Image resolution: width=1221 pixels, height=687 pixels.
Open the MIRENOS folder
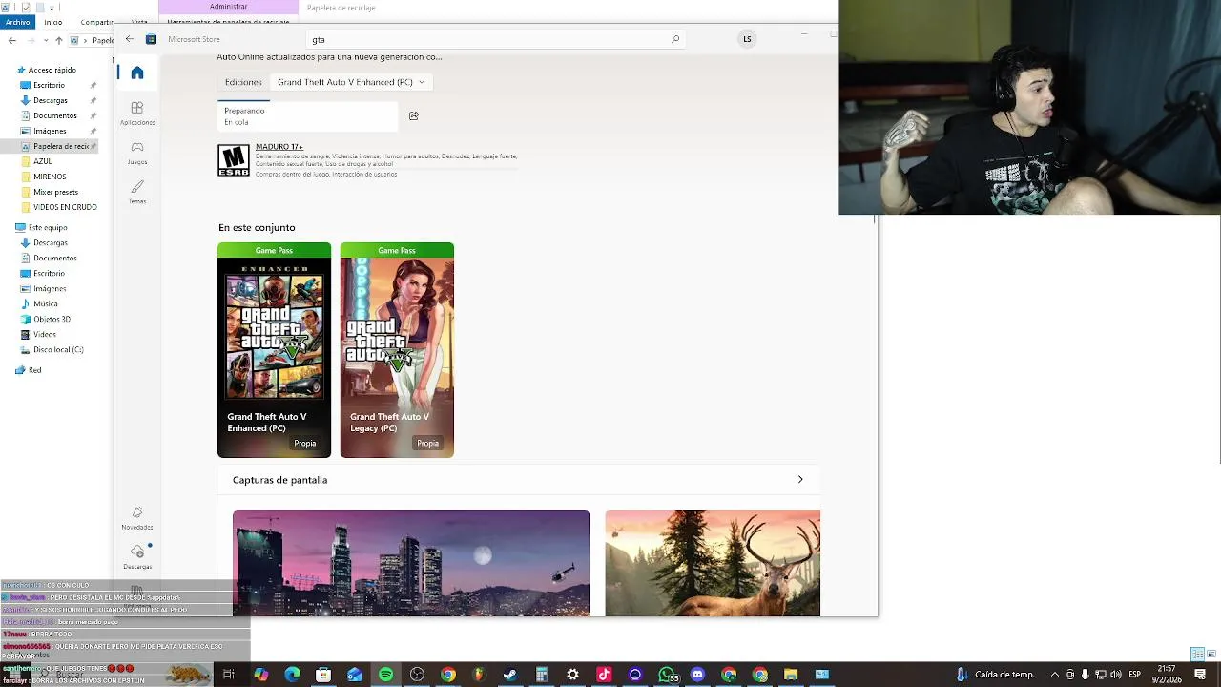pos(50,177)
